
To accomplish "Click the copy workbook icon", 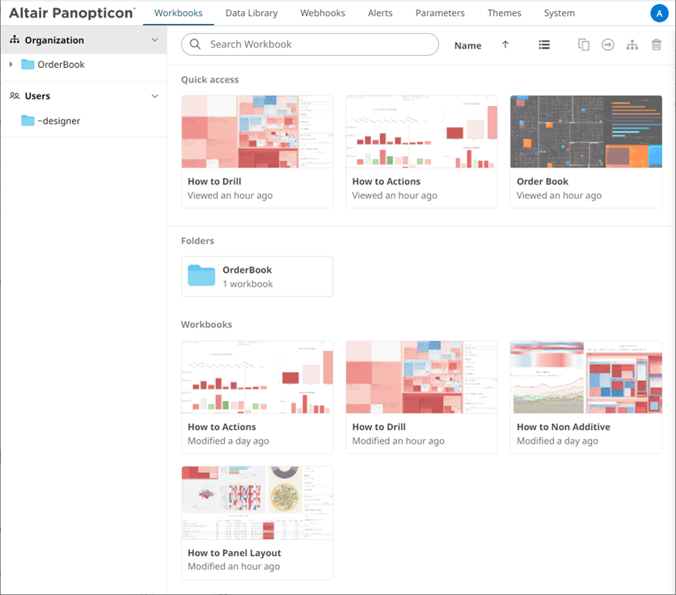I will [x=584, y=44].
